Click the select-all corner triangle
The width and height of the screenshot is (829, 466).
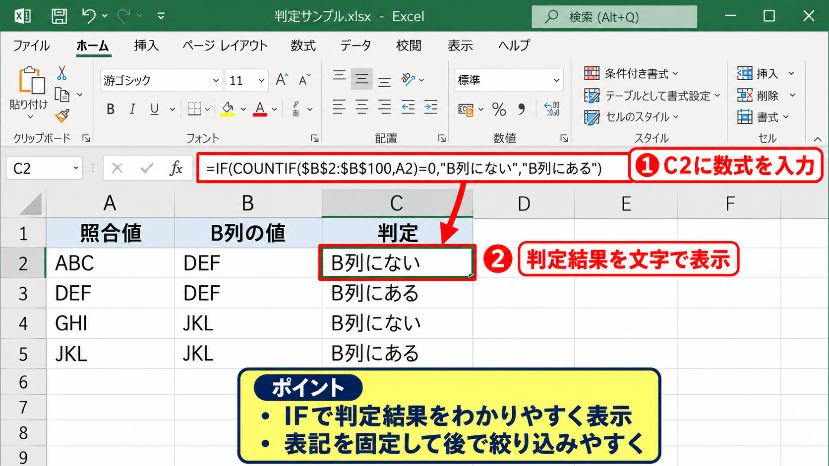coord(31,204)
